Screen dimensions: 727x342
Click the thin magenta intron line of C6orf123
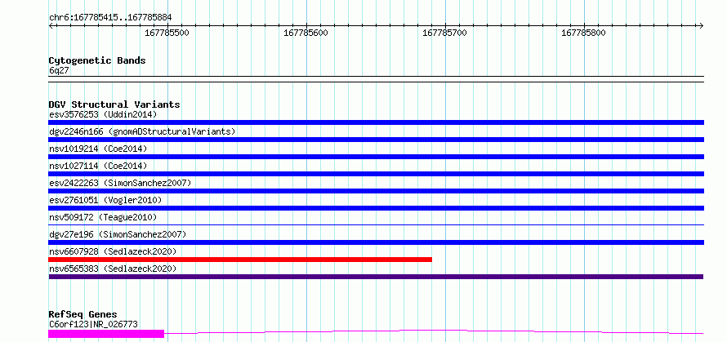coord(434,331)
